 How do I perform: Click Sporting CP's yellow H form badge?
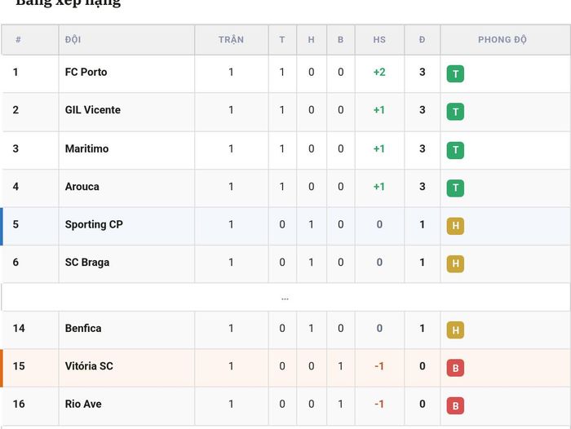455,226
